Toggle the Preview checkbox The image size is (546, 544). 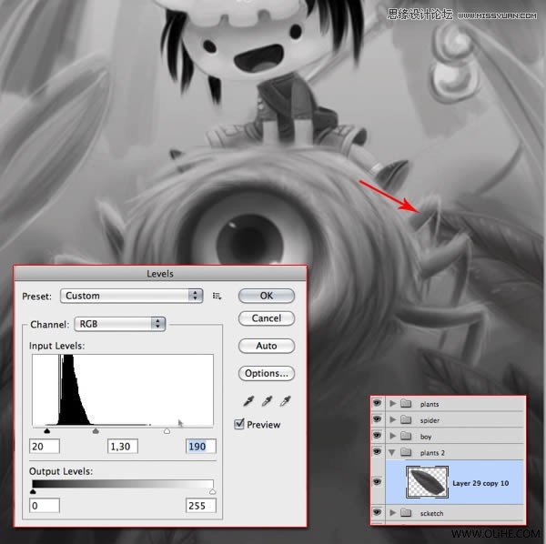point(239,424)
